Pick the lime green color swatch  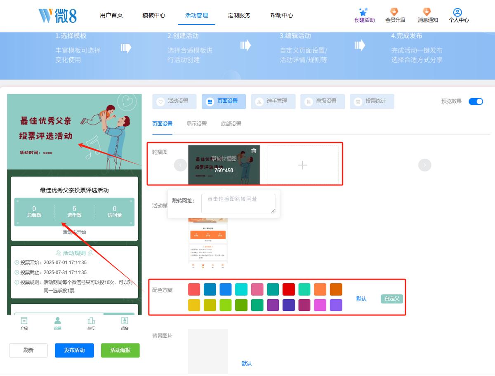pos(226,305)
